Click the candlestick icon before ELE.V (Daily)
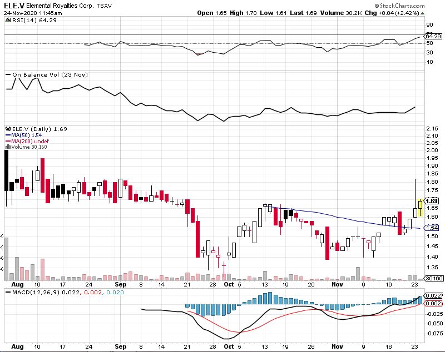 coord(8,129)
